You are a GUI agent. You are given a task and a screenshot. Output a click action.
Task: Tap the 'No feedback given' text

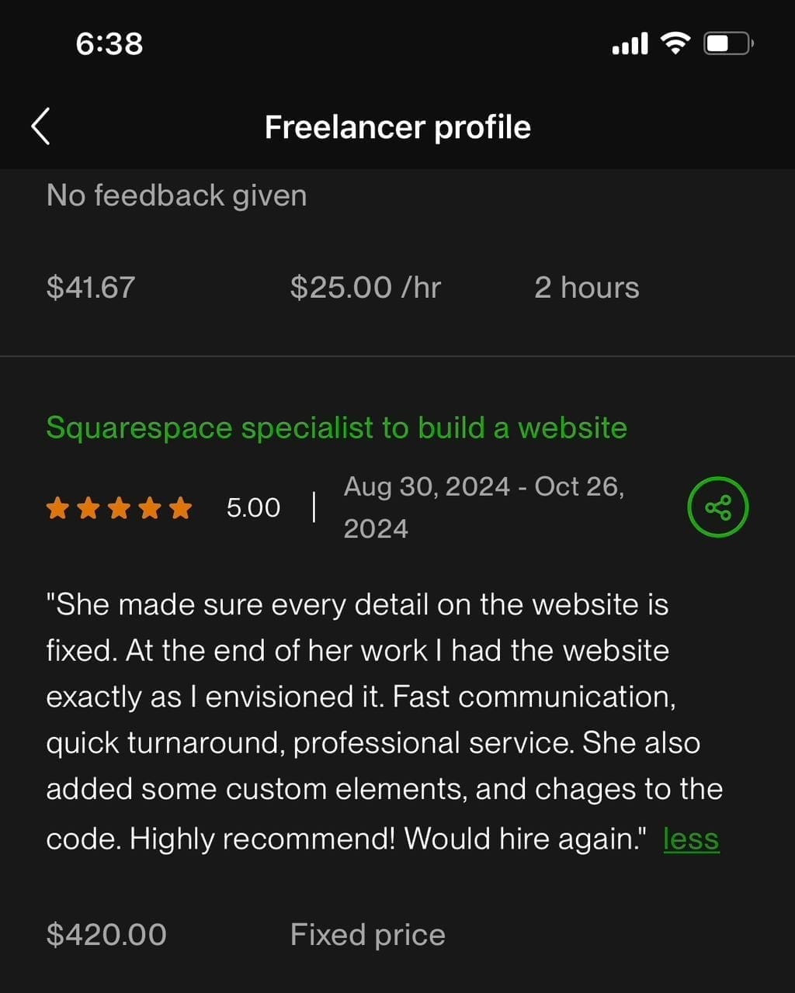click(x=176, y=195)
